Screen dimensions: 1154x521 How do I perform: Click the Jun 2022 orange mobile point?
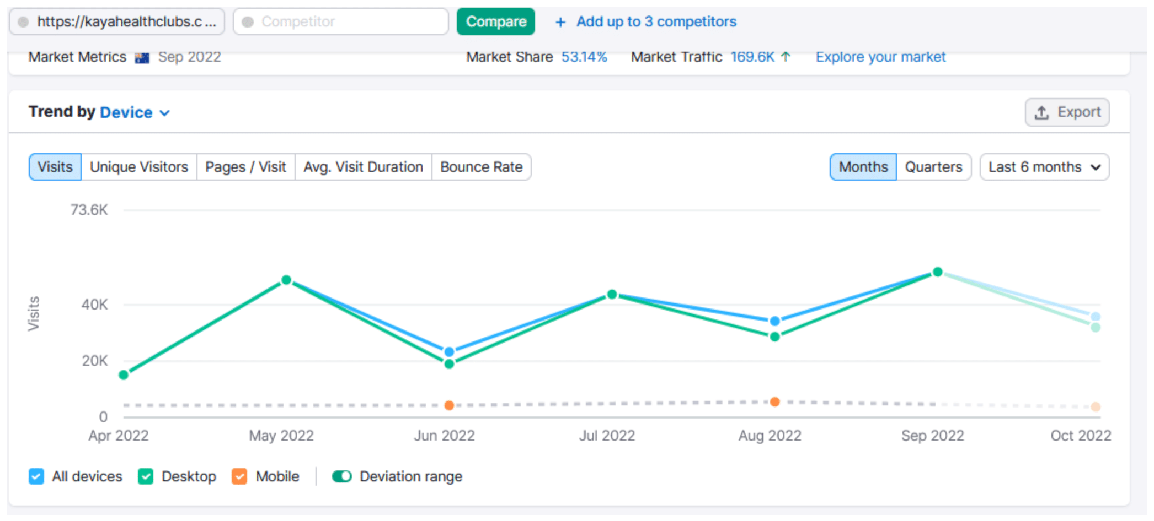point(450,405)
